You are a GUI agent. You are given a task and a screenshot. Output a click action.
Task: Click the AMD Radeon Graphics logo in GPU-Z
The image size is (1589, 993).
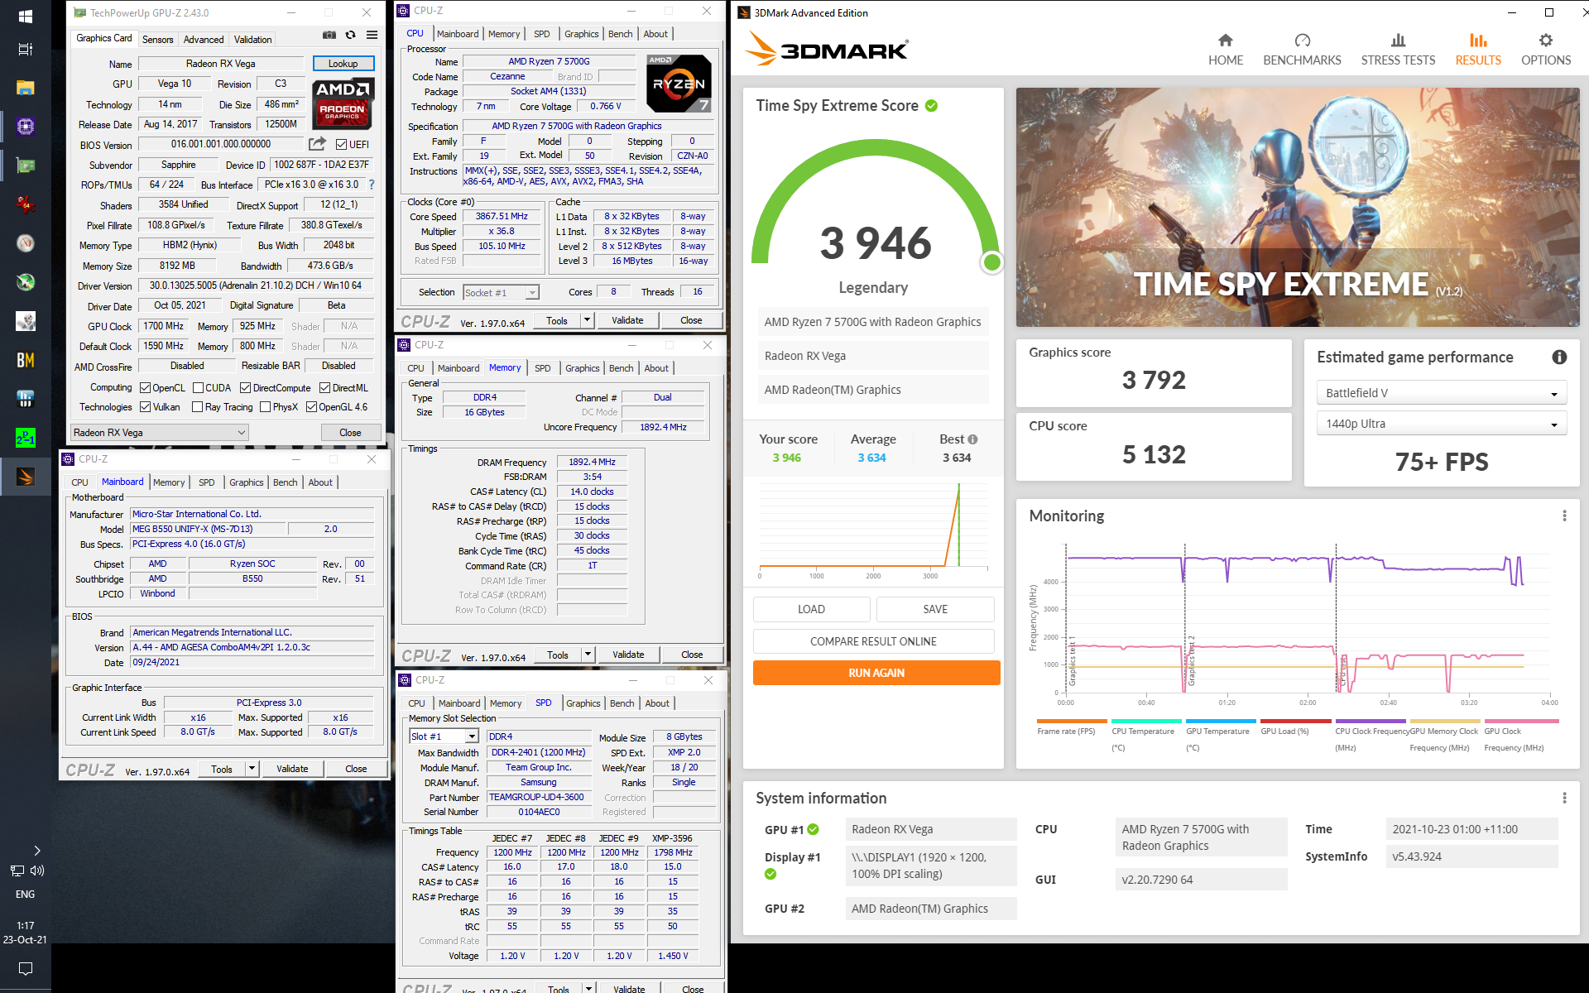tap(343, 103)
